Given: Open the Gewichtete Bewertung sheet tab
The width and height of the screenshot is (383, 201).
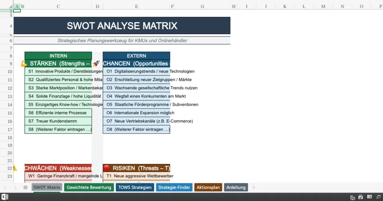Looking at the screenshot, I should (x=89, y=187).
